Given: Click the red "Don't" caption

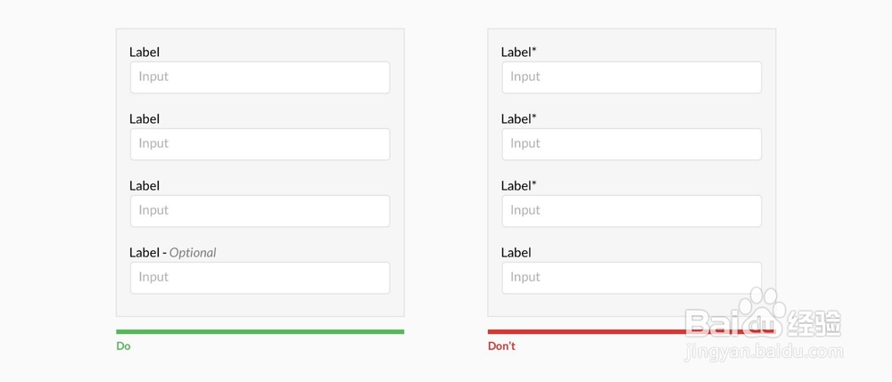Looking at the screenshot, I should coord(501,346).
